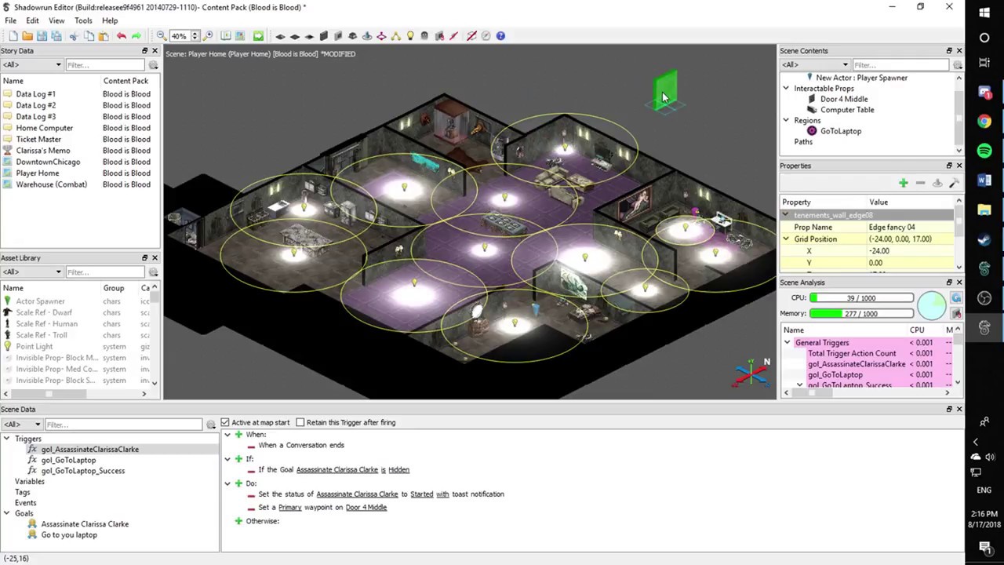Click the Primary waypoint link
This screenshot has height=565, width=1004.
289,508
